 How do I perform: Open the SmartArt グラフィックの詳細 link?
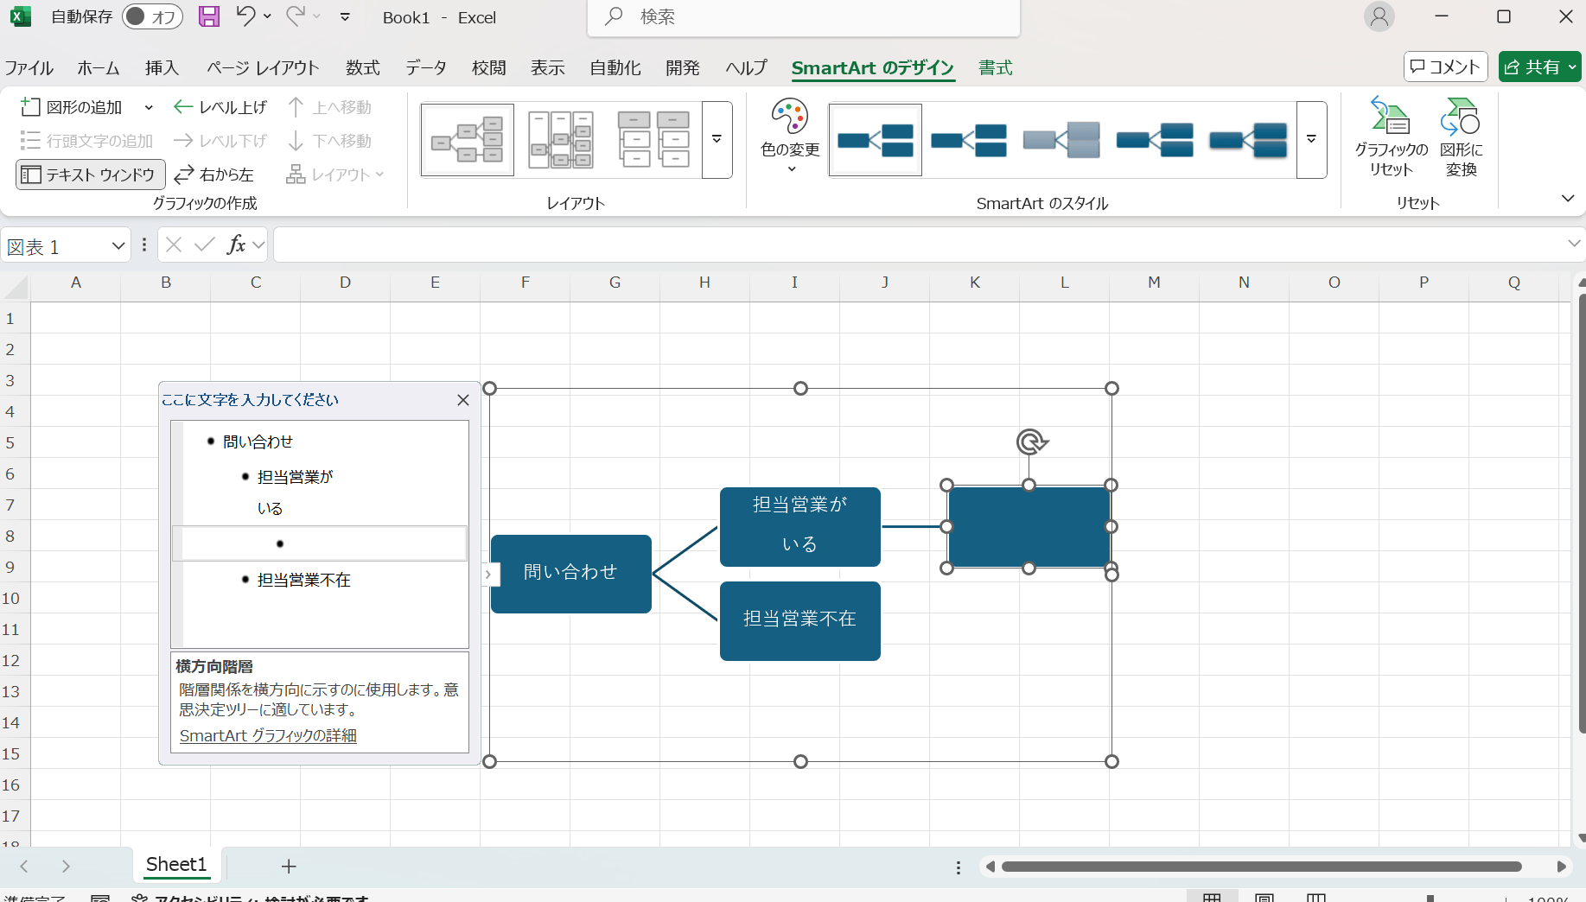point(268,735)
